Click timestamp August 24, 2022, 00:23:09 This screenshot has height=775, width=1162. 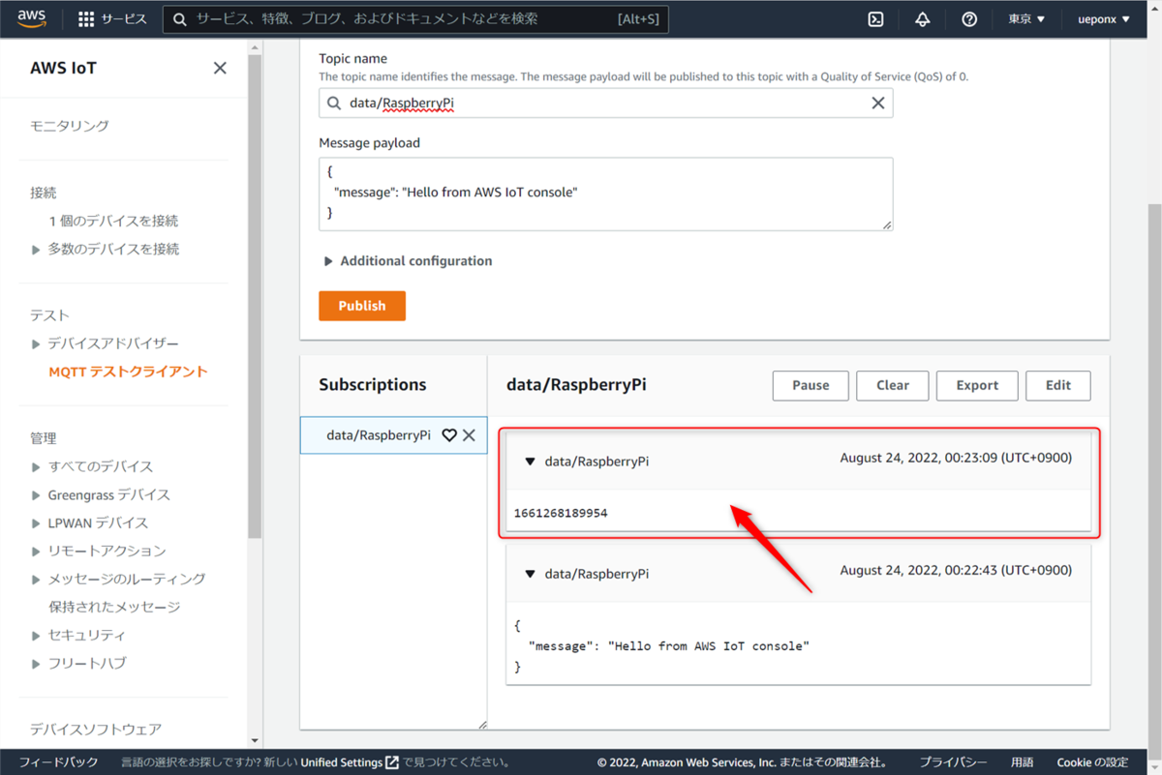[x=956, y=458]
